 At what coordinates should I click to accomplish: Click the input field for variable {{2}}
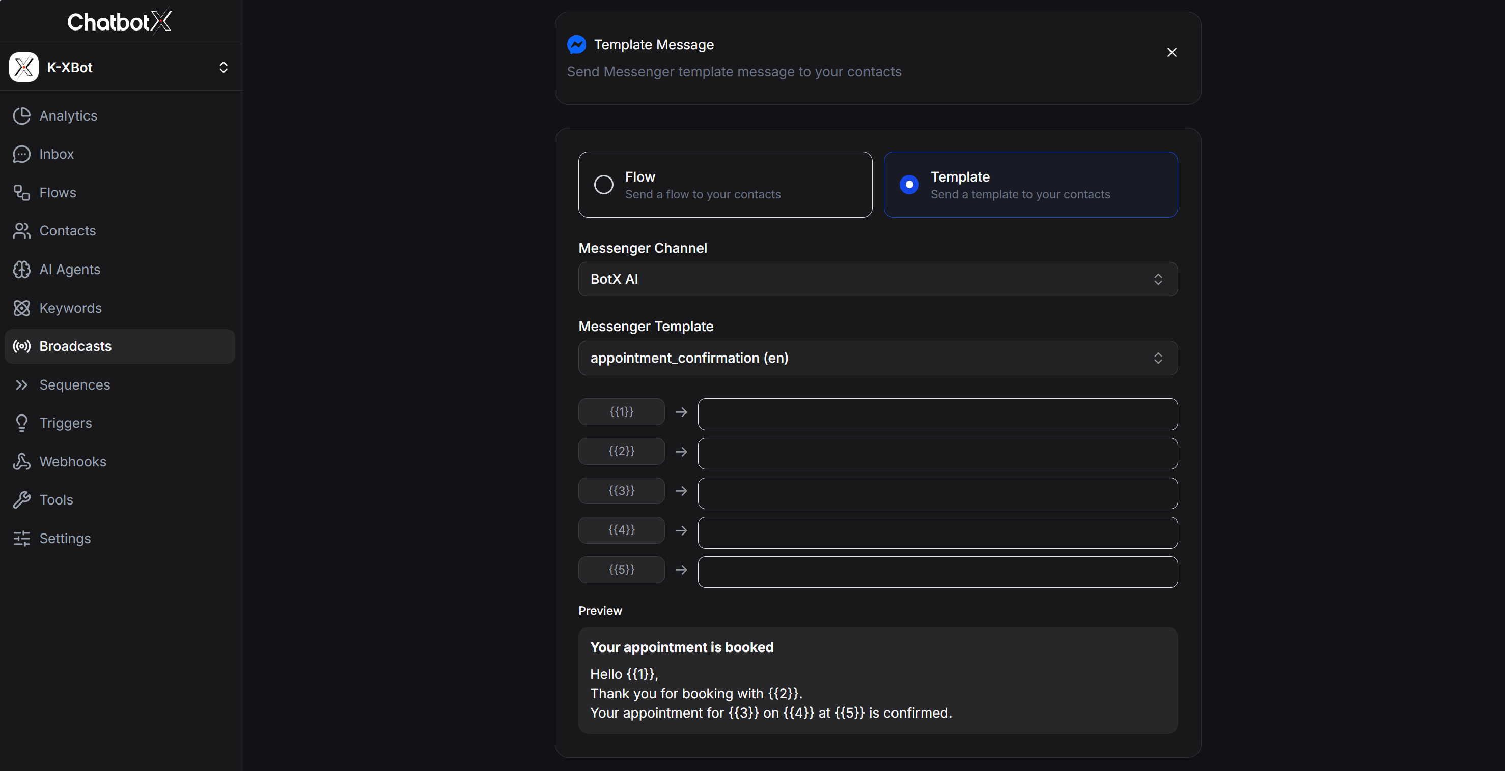[938, 454]
